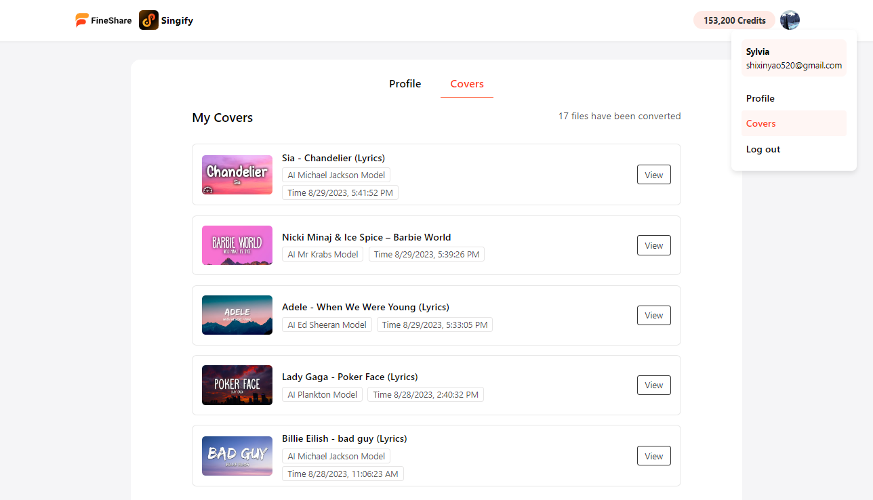Click title Adele - When We Were Young (Lyrics)
Screen dimensions: 873x500
coord(366,307)
